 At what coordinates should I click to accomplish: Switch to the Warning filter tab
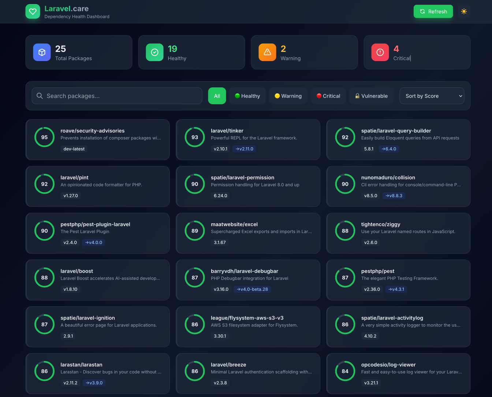click(x=288, y=96)
